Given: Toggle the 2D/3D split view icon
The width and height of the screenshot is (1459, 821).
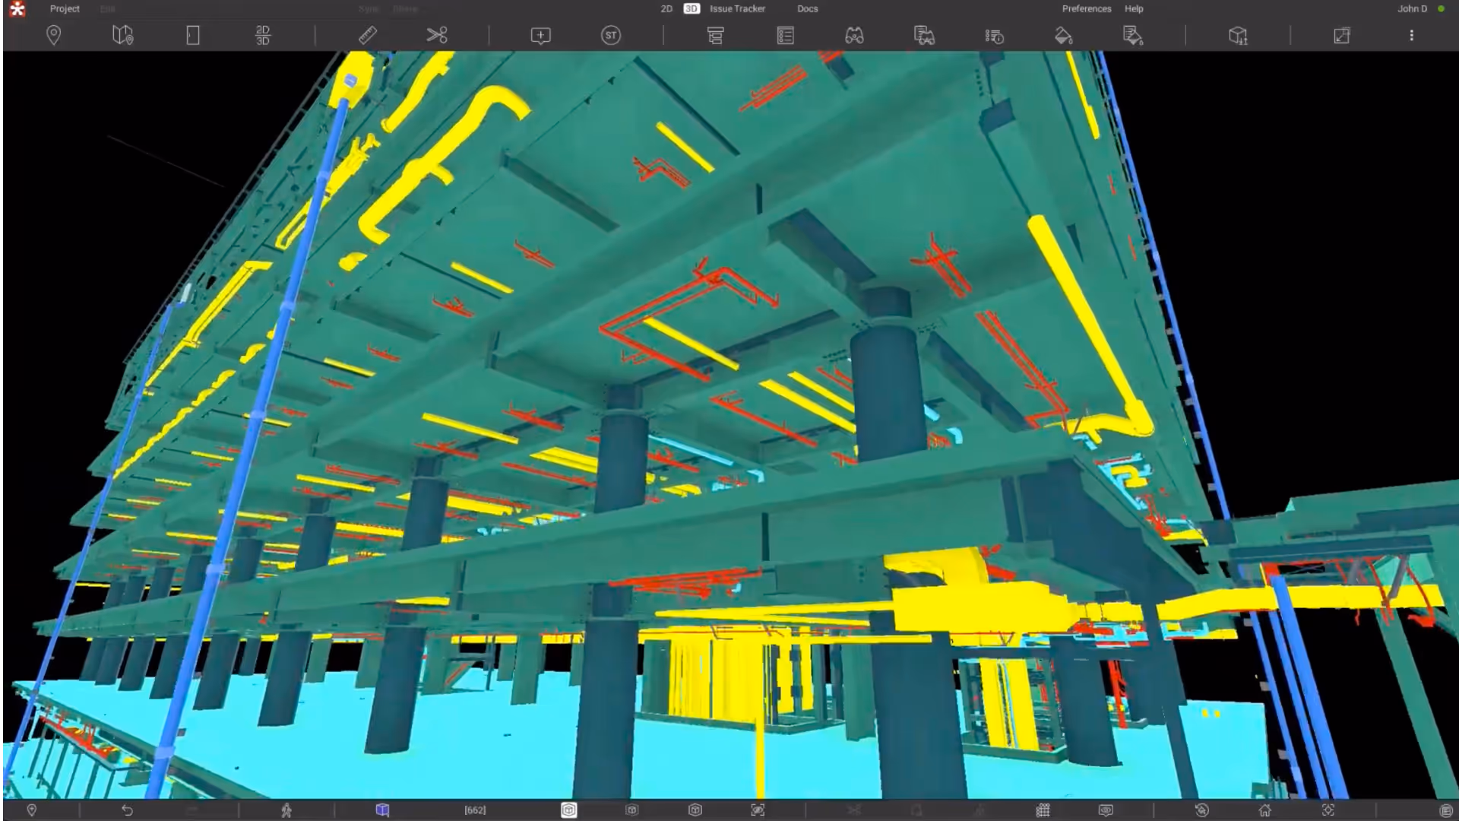Looking at the screenshot, I should 262,35.
